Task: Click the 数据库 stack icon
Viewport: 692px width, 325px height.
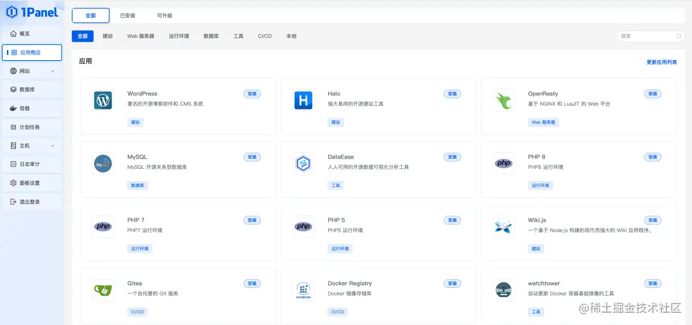Action: [13, 90]
